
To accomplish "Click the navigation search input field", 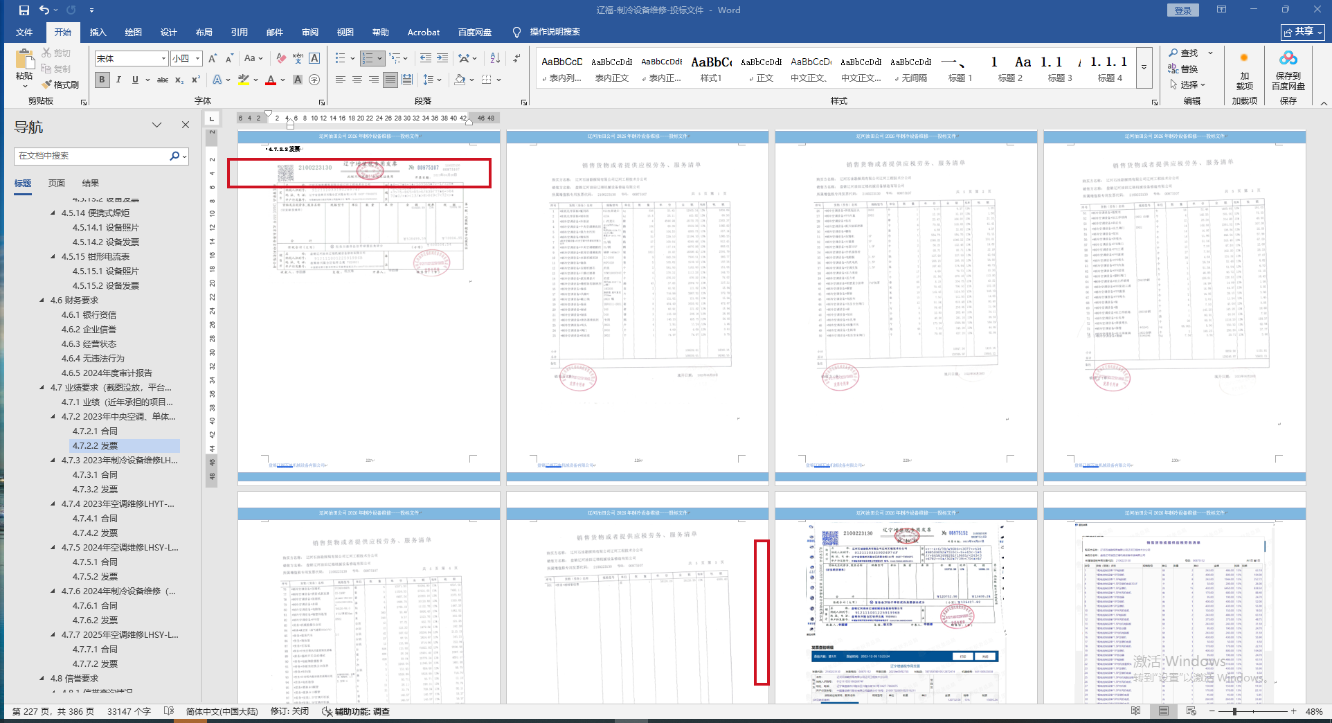I will click(x=91, y=156).
